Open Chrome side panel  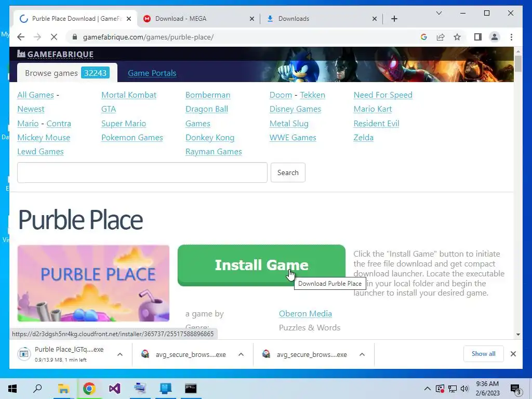point(478,37)
